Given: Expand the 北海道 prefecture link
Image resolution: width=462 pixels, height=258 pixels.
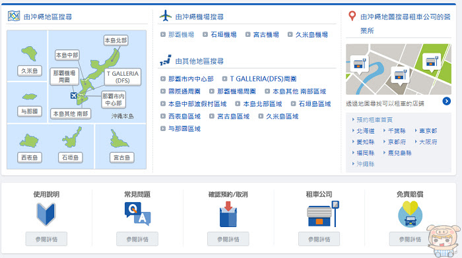Looking at the screenshot, I should (x=366, y=131).
